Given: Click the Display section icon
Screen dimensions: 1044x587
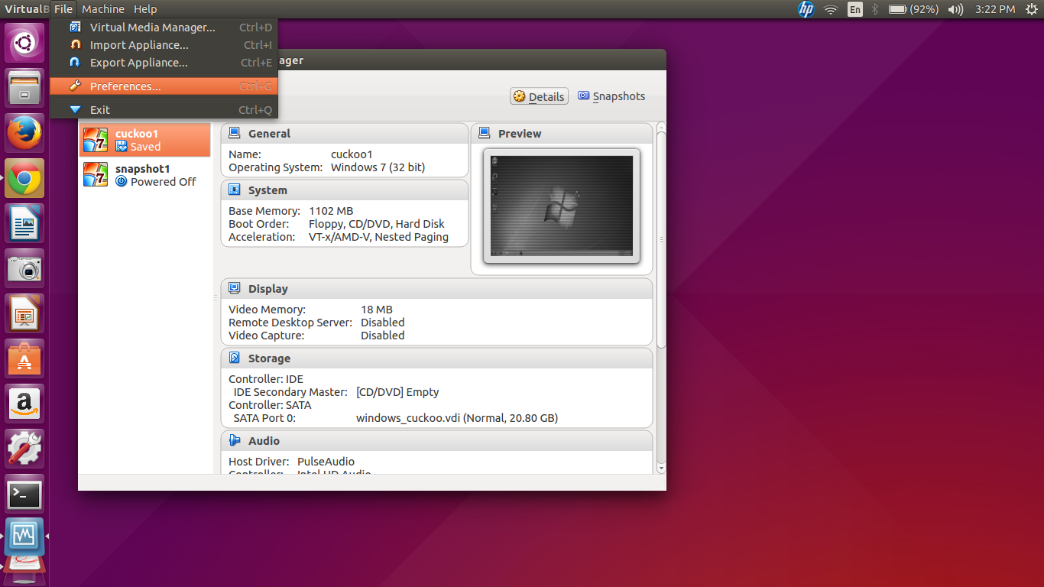Looking at the screenshot, I should [235, 289].
